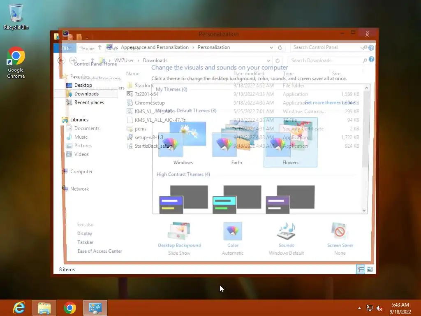The width and height of the screenshot is (421, 316).
Task: Open the Music library
Action: pyautogui.click(x=81, y=137)
